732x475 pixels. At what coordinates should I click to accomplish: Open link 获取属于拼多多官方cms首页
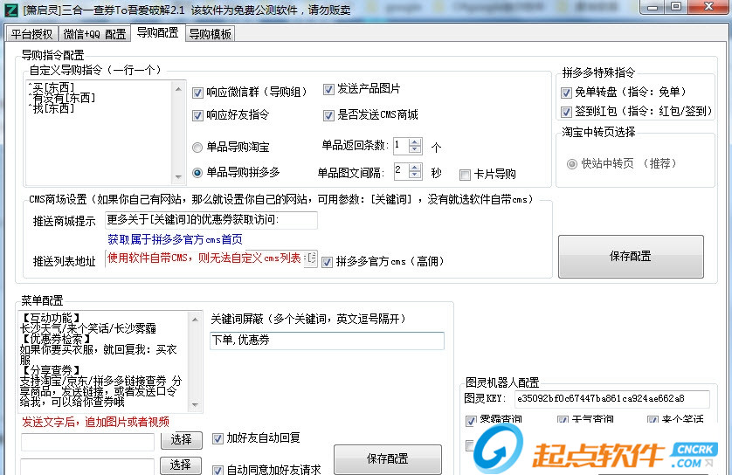coord(175,239)
